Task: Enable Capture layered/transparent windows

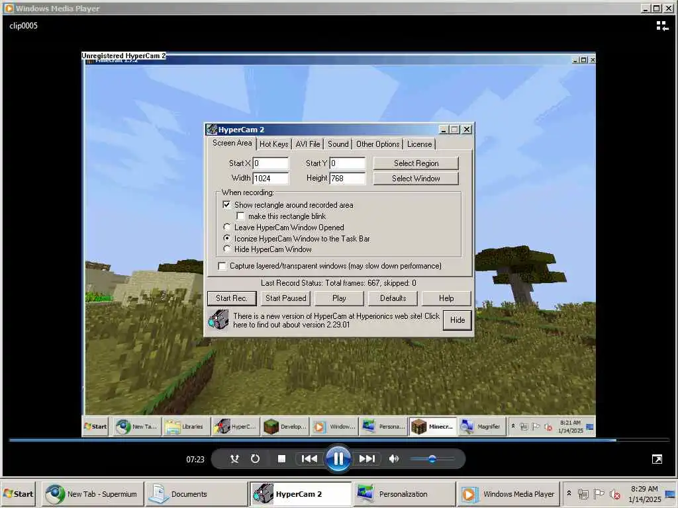Action: pos(222,266)
